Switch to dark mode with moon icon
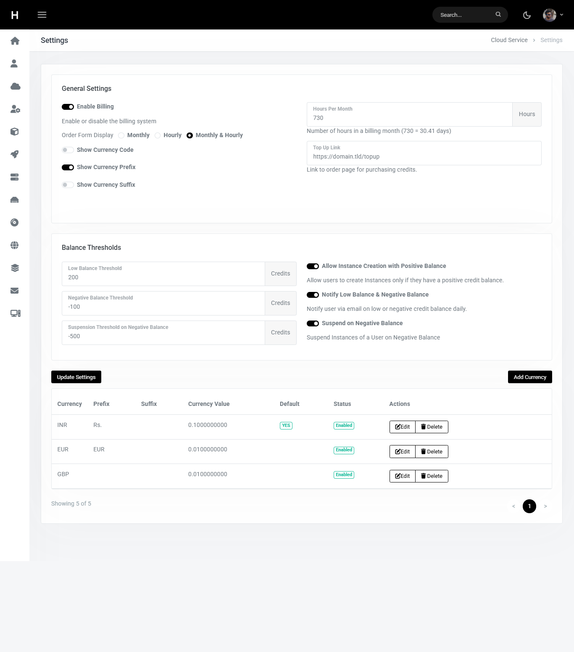574x652 pixels. pyautogui.click(x=527, y=15)
